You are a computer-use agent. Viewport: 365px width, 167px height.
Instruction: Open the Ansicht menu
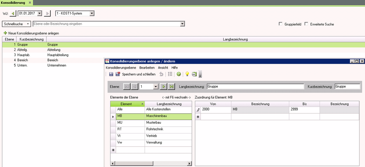[x=163, y=67]
